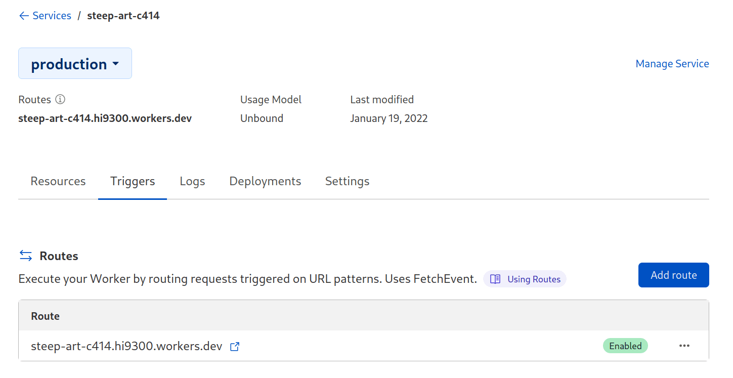
Task: Select the Triggers tab
Action: 133,181
